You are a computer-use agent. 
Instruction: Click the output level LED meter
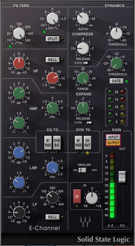(112, 185)
